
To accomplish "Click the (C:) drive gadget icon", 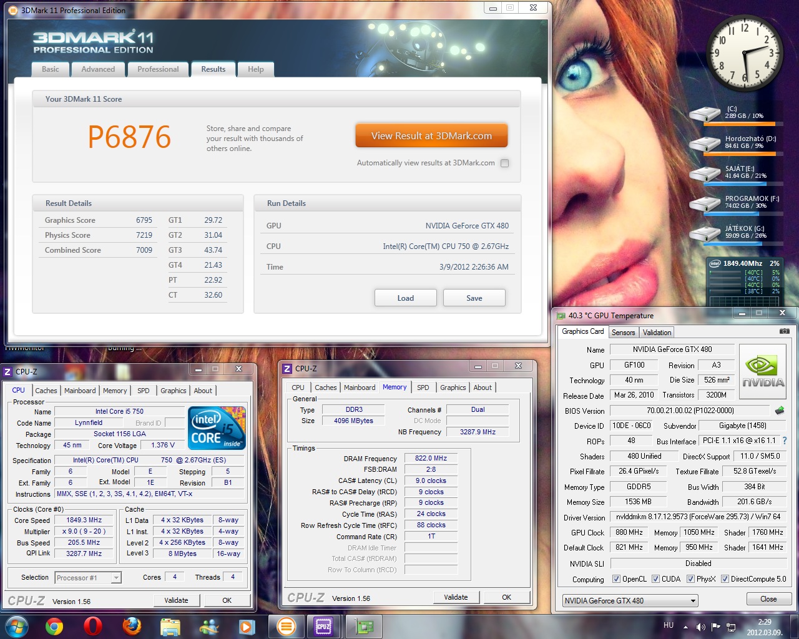I will [705, 115].
